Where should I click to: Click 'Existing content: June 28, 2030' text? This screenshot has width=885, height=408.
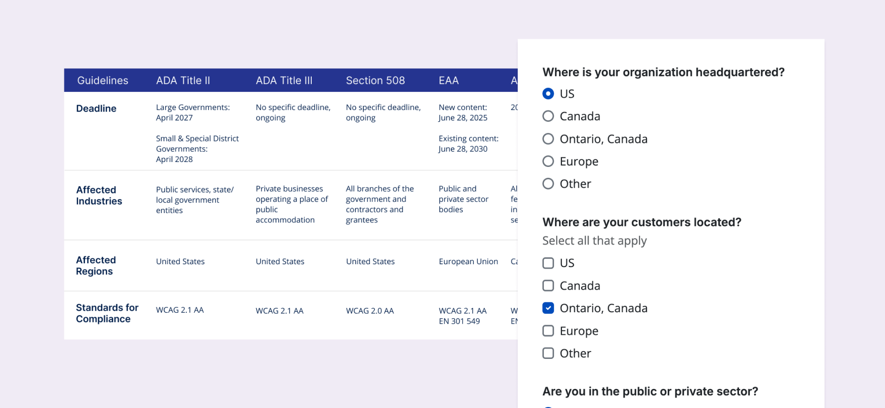point(469,144)
